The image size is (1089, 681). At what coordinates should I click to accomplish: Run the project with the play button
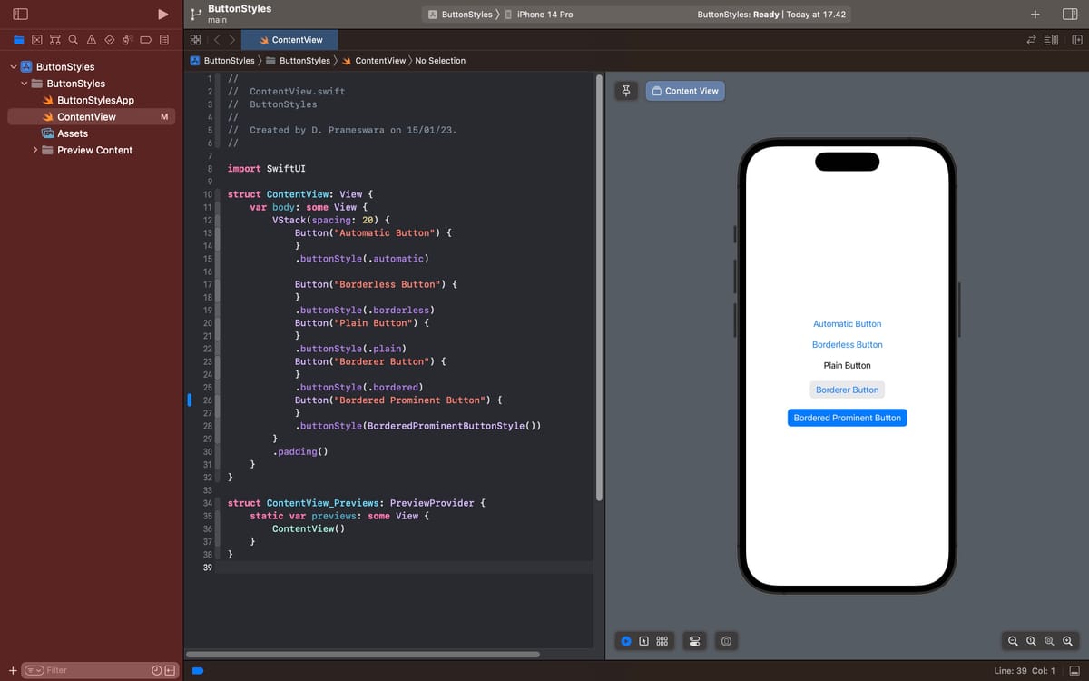(x=162, y=15)
